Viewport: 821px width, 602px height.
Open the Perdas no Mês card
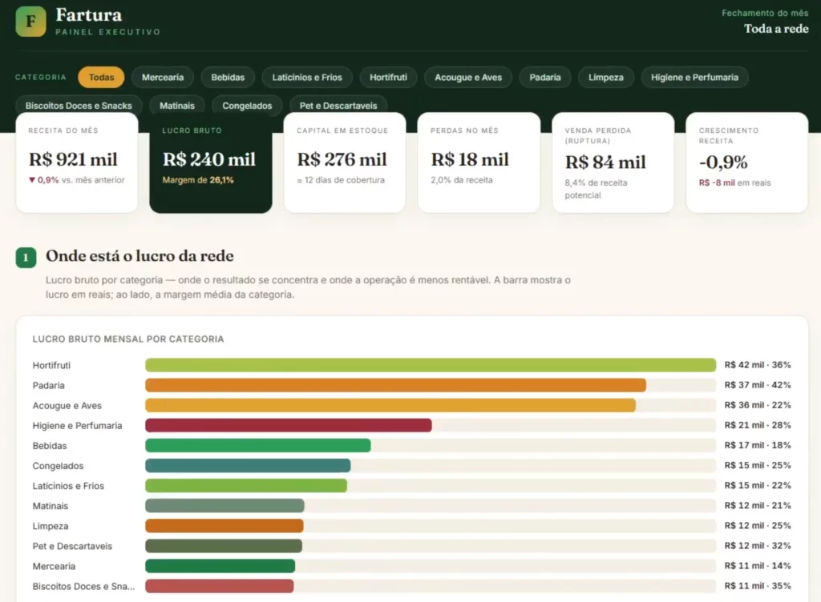(479, 163)
